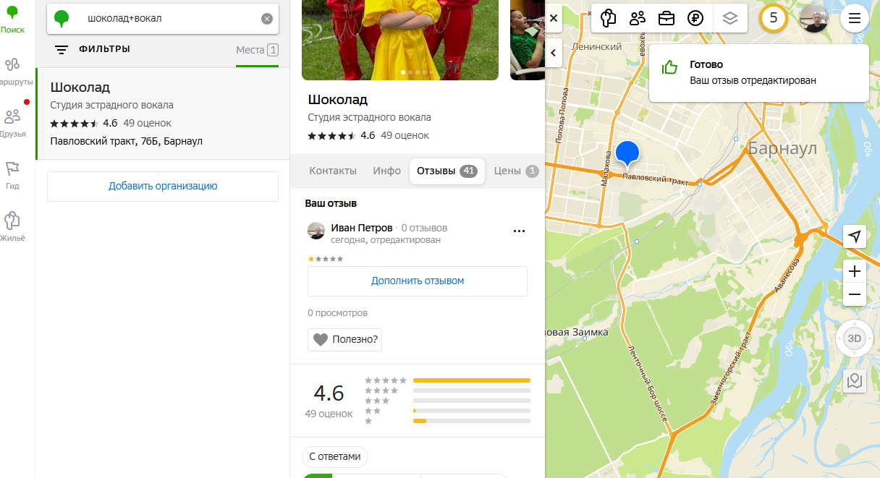
Task: Clear the search query with the X icon
Action: 267,19
